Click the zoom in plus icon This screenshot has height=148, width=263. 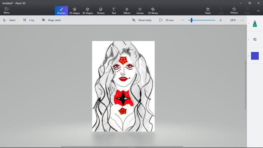(x=221, y=20)
